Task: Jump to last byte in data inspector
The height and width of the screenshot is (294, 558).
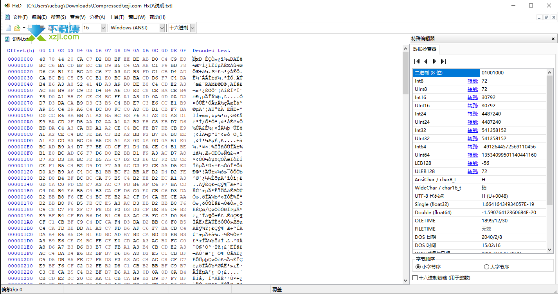Action: pyautogui.click(x=443, y=61)
